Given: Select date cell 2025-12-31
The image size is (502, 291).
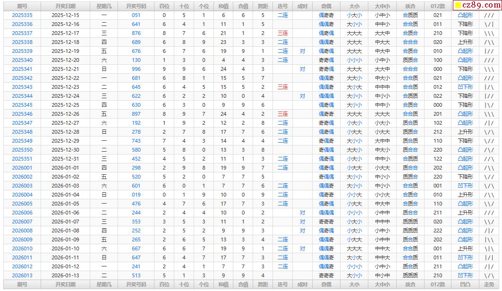Looking at the screenshot, I should [65, 158].
